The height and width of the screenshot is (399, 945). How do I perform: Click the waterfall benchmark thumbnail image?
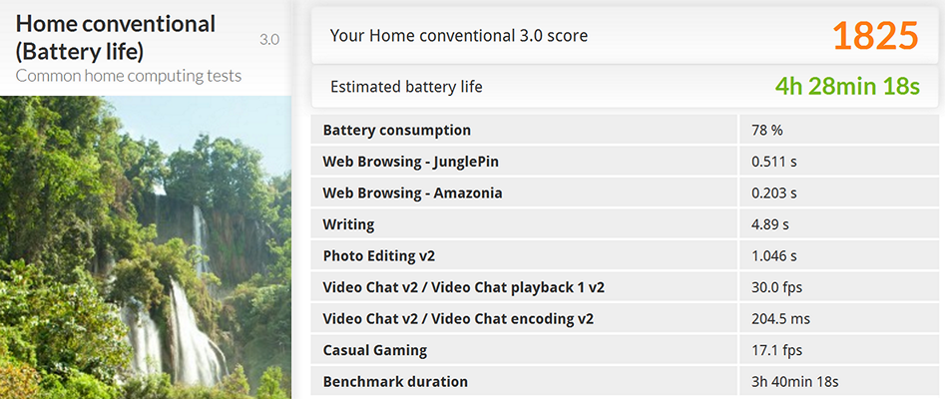click(x=146, y=247)
